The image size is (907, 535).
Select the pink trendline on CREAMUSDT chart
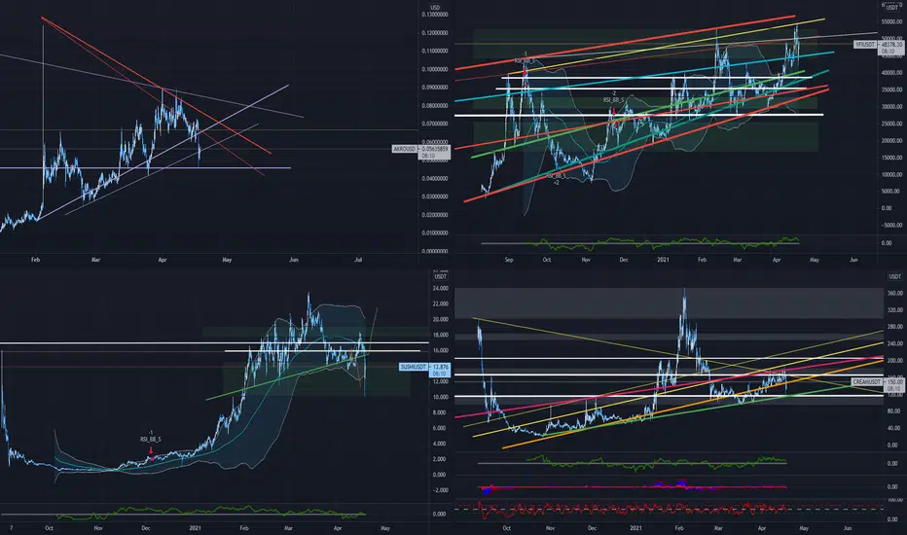click(x=671, y=386)
